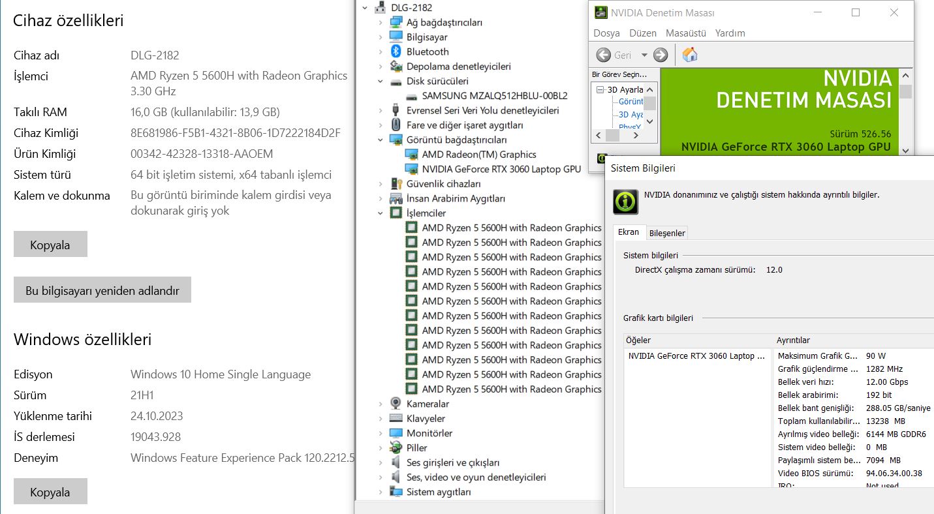Click the Ses girişleri ve çıkışları speaker icon
Viewport: 934px width, 514px height.
(396, 462)
